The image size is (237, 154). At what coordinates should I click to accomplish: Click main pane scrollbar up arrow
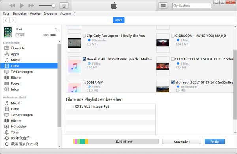tap(235, 27)
